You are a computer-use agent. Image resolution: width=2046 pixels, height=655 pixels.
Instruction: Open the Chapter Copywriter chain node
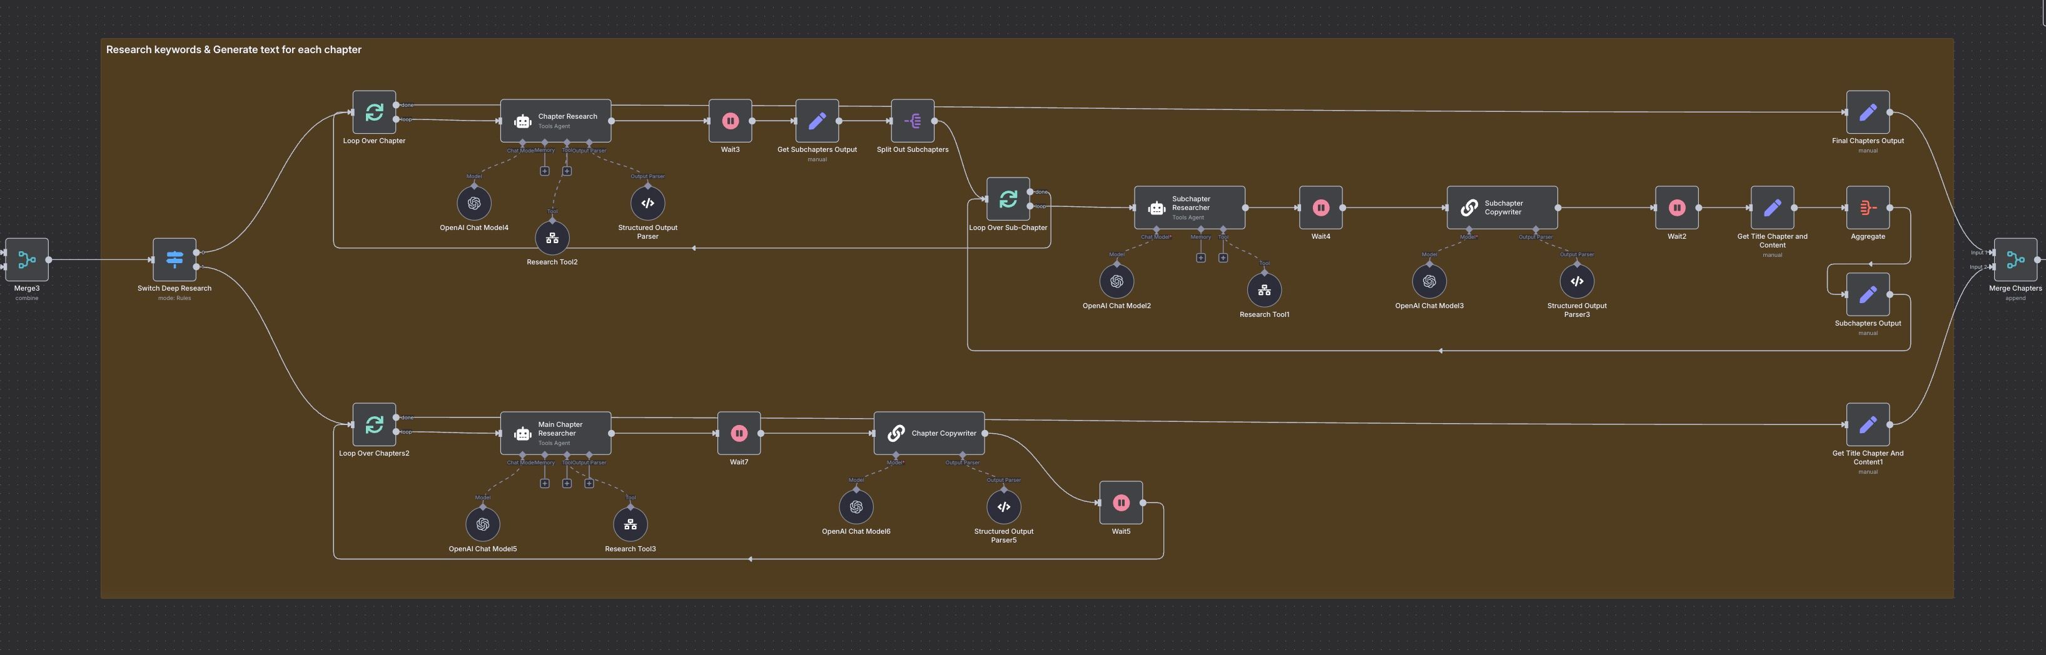(x=929, y=432)
